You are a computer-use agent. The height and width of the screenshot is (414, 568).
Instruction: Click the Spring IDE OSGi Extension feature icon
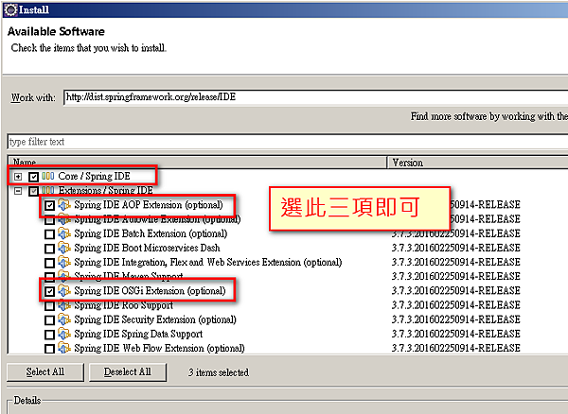tap(64, 291)
